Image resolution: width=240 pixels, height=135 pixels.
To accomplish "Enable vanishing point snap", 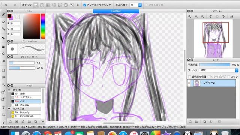I will click(54, 5).
